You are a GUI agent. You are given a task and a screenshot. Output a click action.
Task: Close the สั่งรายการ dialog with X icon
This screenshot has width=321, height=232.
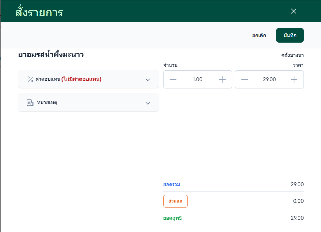[x=293, y=11]
